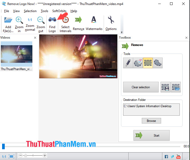The image size is (190, 160).
Task: Open the SoftOrbits menu
Action: 59,11
